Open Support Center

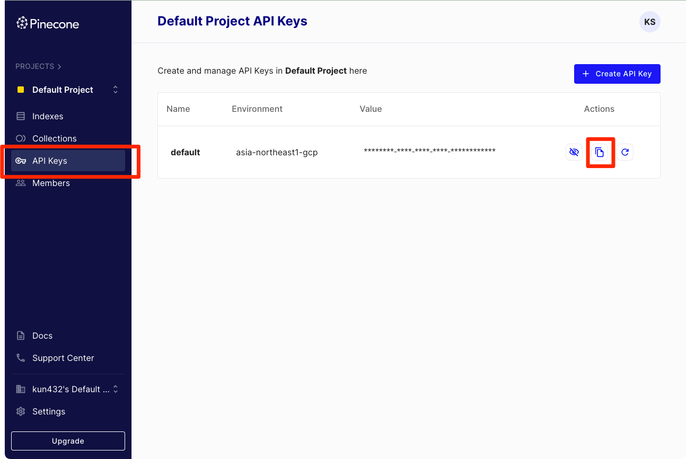click(68, 358)
